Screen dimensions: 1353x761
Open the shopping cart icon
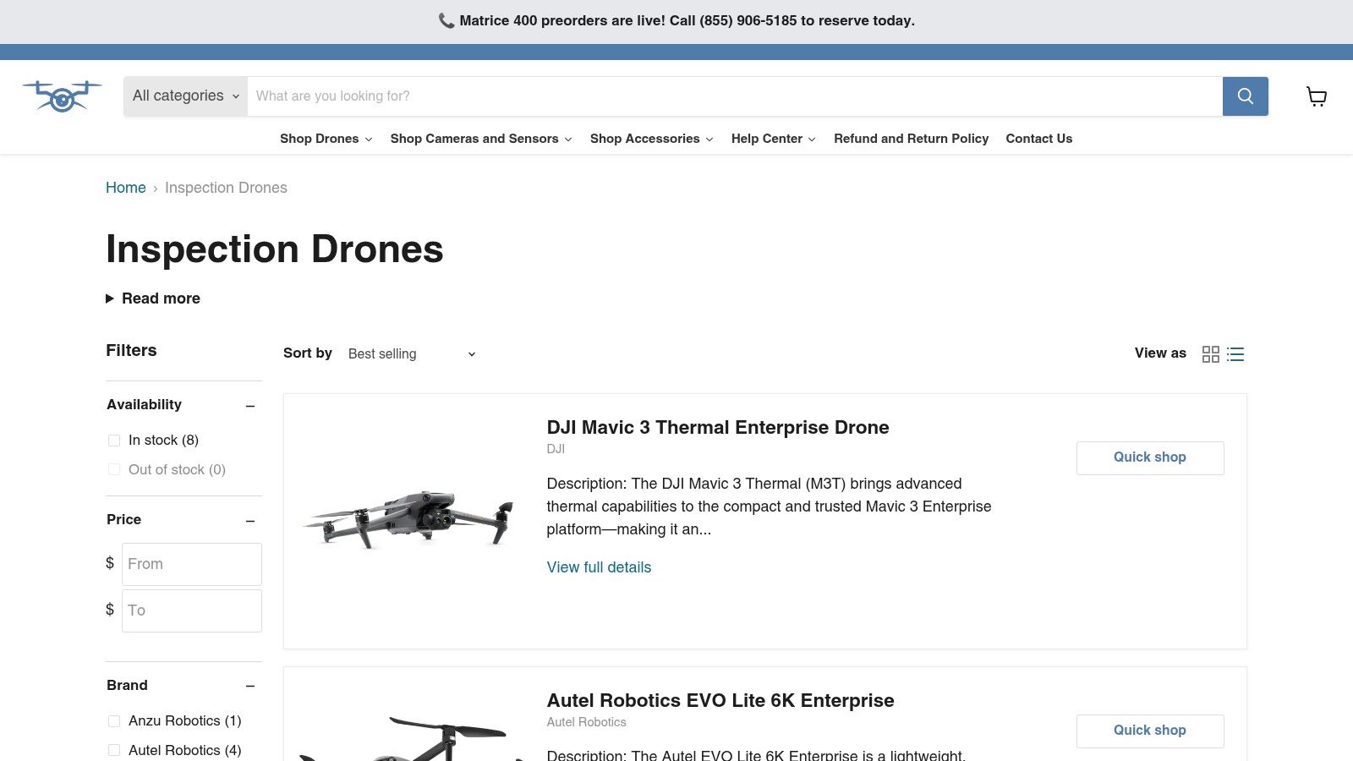click(1317, 96)
